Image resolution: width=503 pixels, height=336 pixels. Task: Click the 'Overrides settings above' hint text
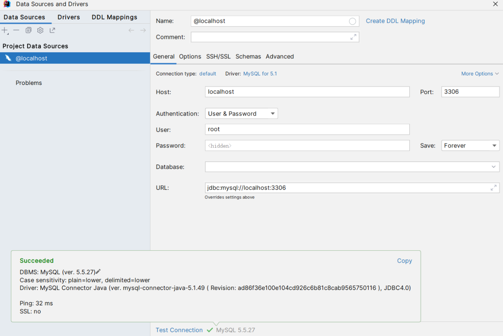[230, 197]
